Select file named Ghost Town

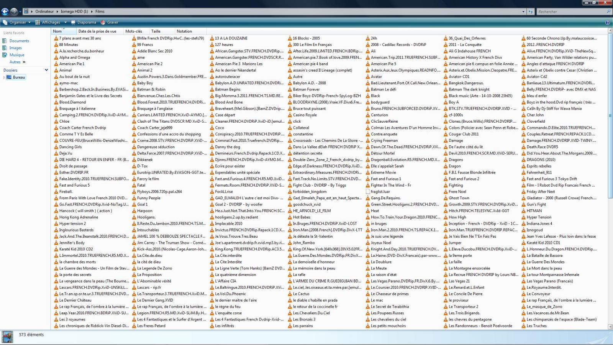[x=459, y=198]
